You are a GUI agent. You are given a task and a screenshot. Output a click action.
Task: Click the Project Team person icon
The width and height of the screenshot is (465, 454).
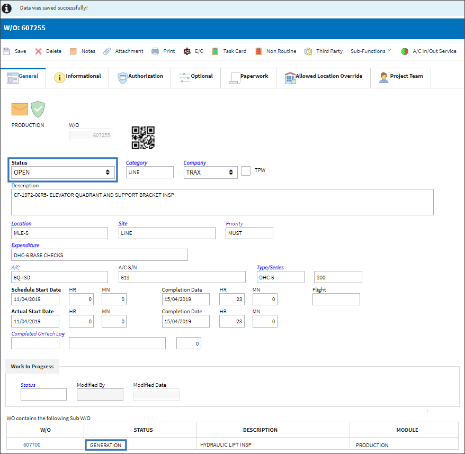pos(384,78)
